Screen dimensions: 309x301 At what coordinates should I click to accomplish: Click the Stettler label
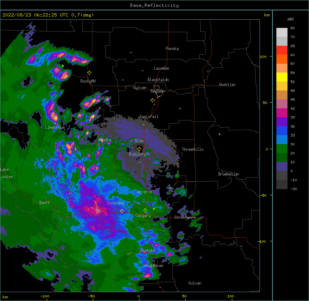(x=227, y=85)
